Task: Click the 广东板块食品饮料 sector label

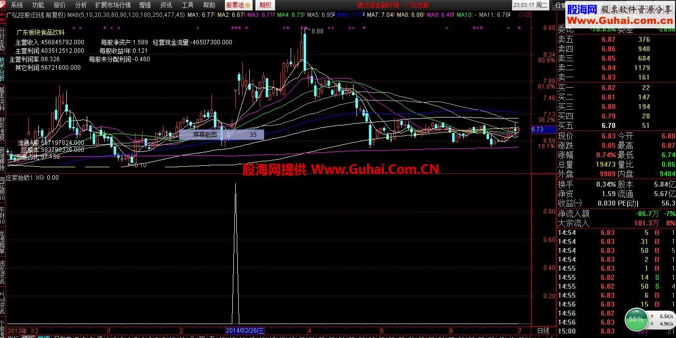Action: point(41,33)
